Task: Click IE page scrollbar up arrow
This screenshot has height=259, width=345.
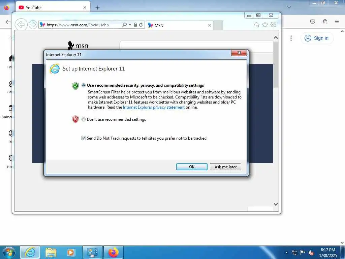Action: point(276,38)
